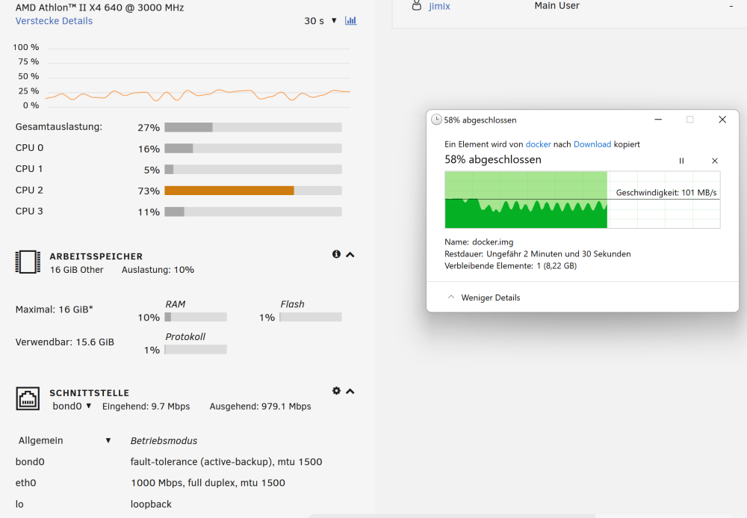This screenshot has height=518, width=747.
Task: Open the 30 s interval dropdown
Action: tap(320, 21)
